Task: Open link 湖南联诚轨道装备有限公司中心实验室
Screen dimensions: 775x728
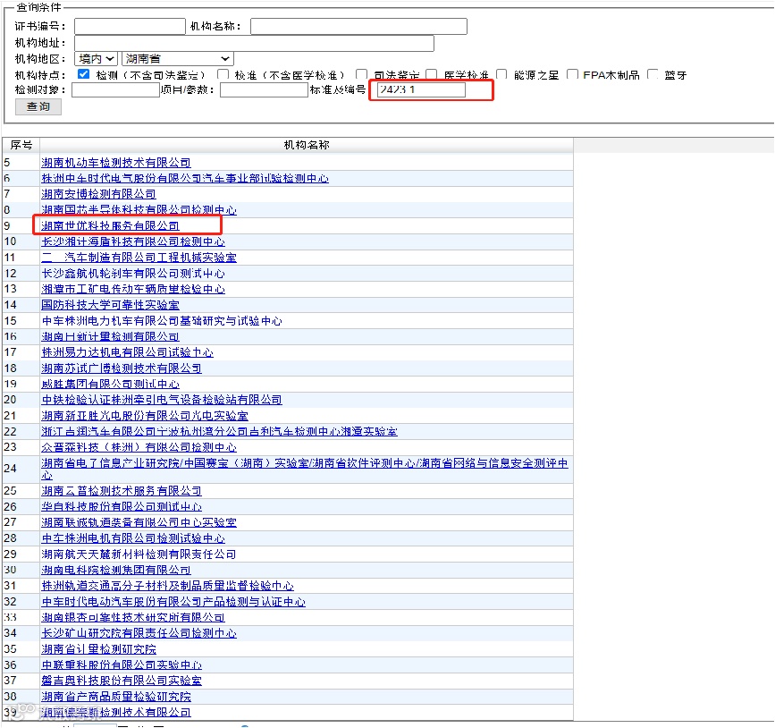Action: pyautogui.click(x=139, y=523)
